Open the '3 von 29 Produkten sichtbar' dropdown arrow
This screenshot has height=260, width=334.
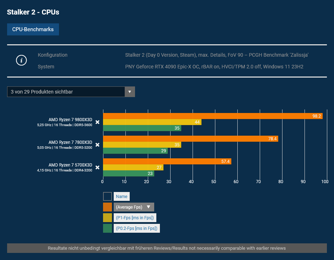[x=130, y=92]
